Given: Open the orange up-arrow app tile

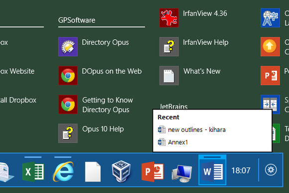Looking at the screenshot, I should [270, 47].
